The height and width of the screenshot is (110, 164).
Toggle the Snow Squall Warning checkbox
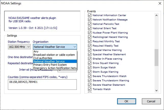[x=90, y=63]
